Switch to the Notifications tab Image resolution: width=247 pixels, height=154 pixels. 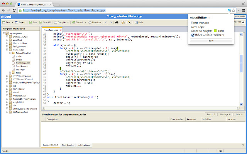(84, 145)
